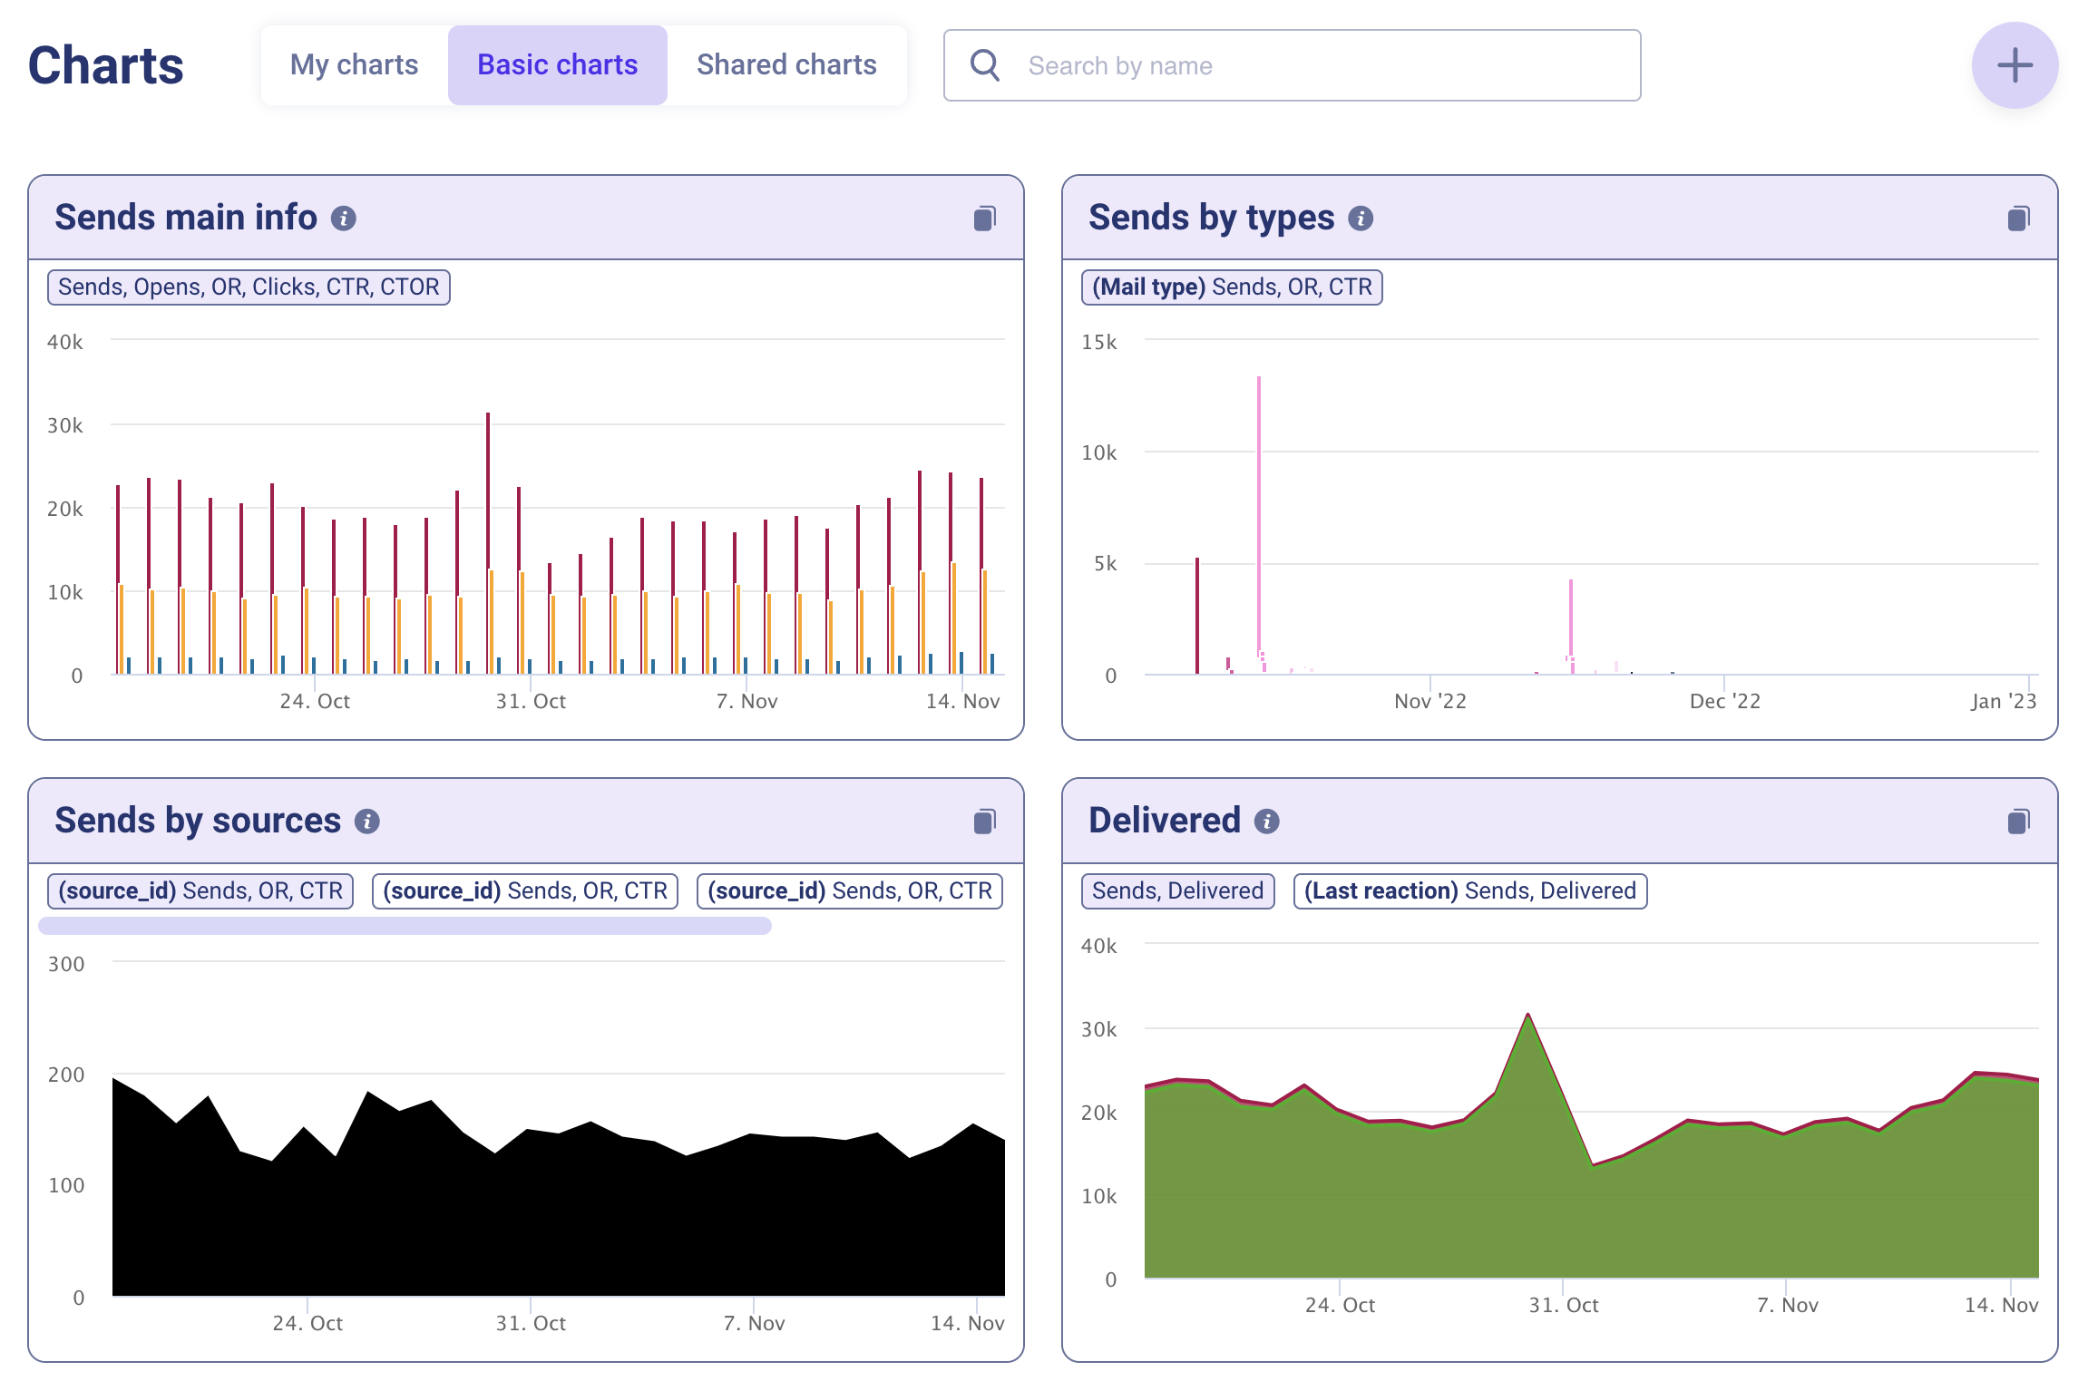Copy the Sends by types chart
The width and height of the screenshot is (2088, 1391).
click(x=2018, y=219)
